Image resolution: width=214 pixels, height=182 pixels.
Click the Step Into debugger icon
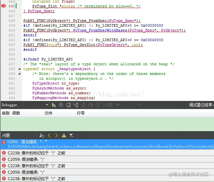[x=76, y=105]
